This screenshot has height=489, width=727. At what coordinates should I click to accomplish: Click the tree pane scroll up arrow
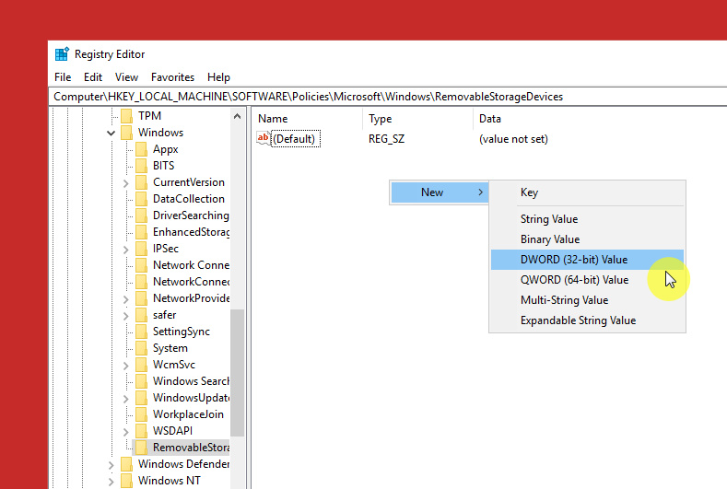coord(237,116)
